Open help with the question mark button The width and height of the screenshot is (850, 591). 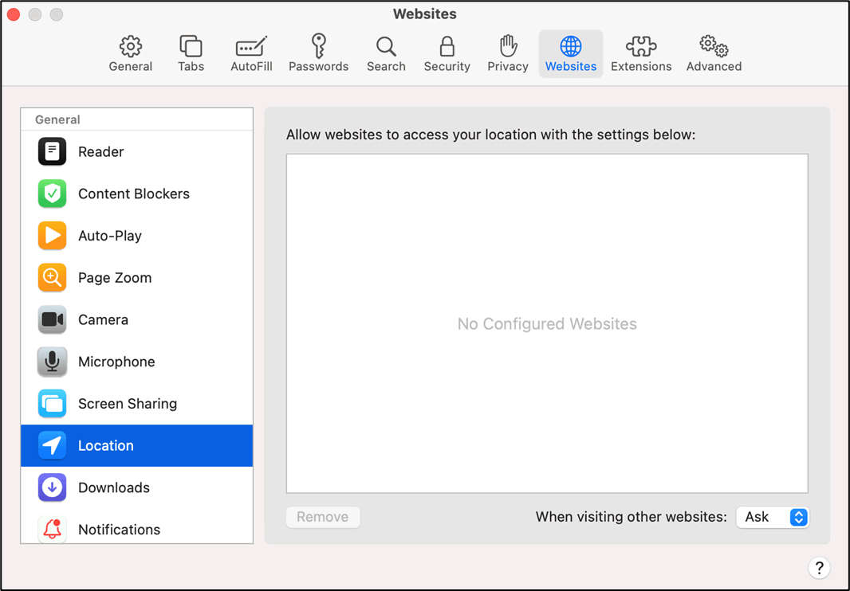pyautogui.click(x=819, y=568)
